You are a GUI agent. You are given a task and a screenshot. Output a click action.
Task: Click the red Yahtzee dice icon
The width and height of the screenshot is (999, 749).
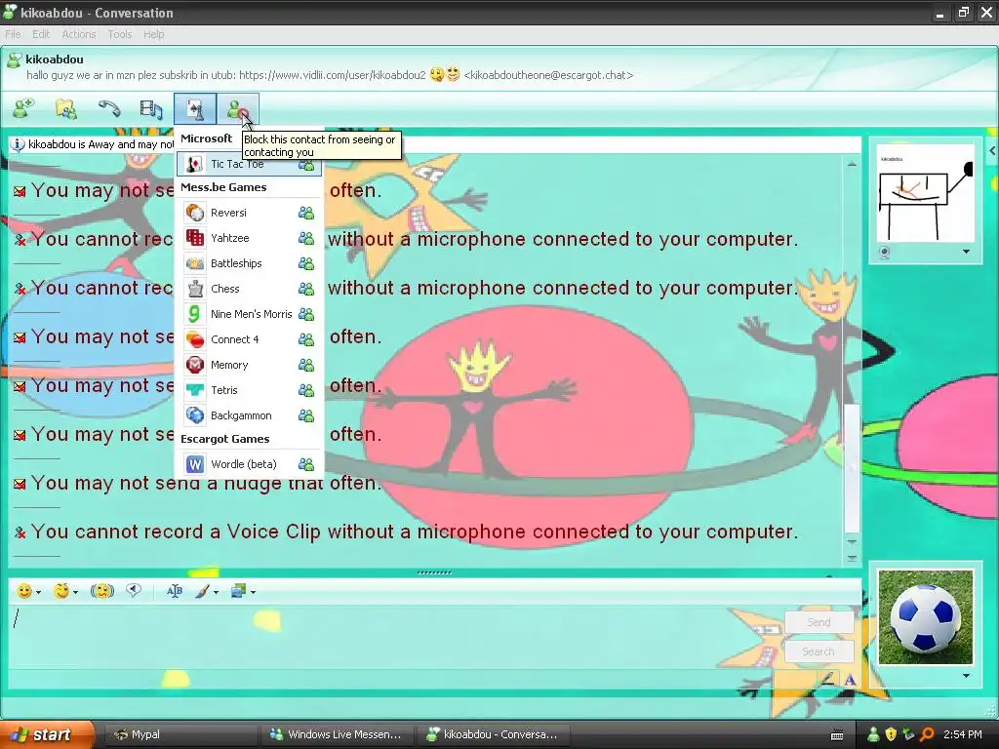pos(195,238)
